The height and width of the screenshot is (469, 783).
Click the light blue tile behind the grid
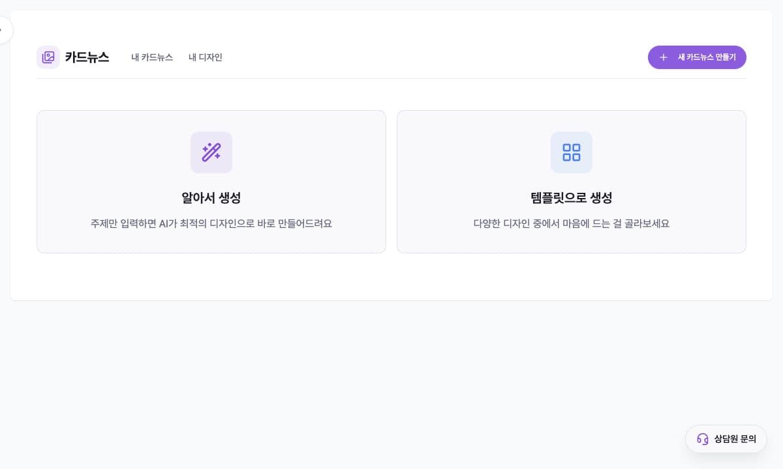point(572,152)
